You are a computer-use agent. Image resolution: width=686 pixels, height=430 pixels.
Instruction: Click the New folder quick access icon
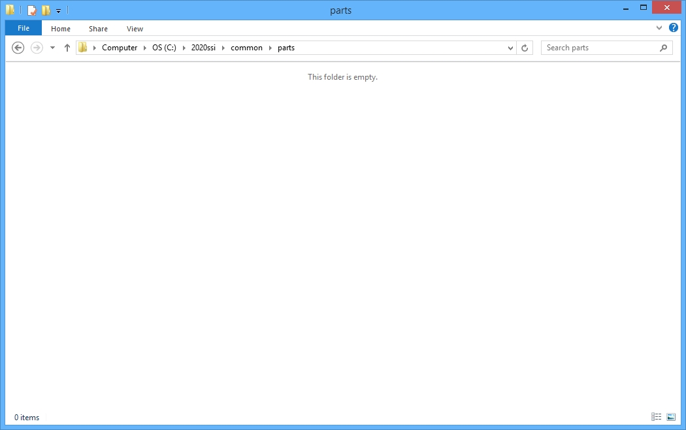(x=46, y=10)
